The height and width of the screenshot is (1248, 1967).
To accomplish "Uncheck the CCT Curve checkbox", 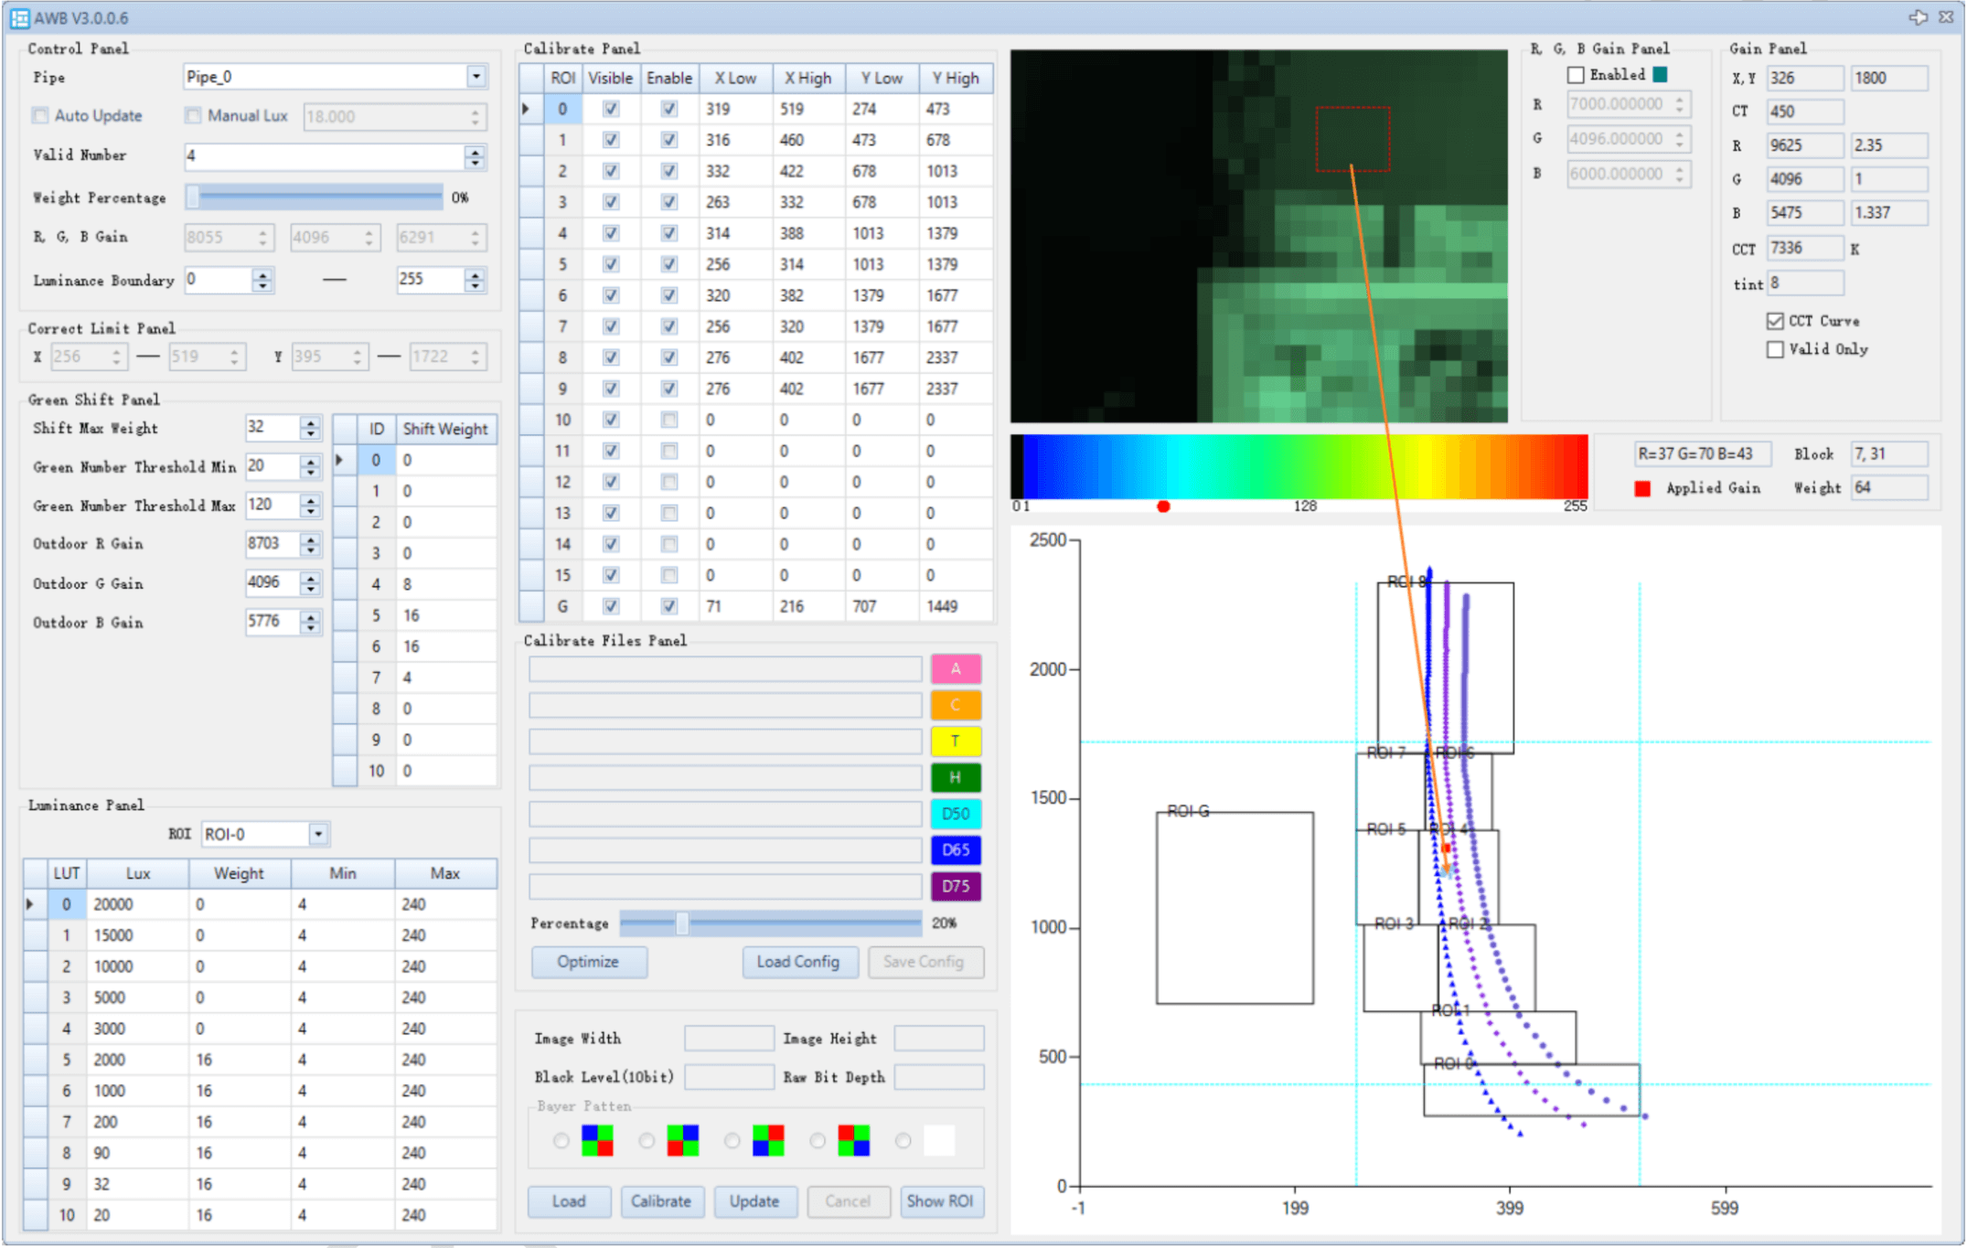I will 1775,321.
